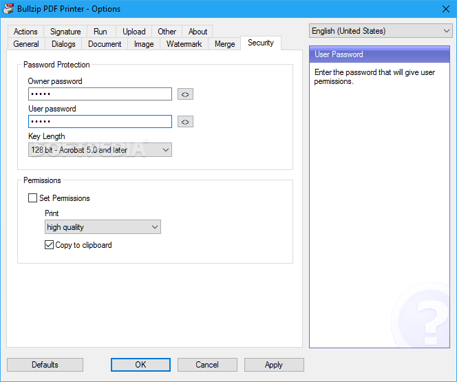The width and height of the screenshot is (457, 382).
Task: Open the Key Length dropdown
Action: pos(100,150)
